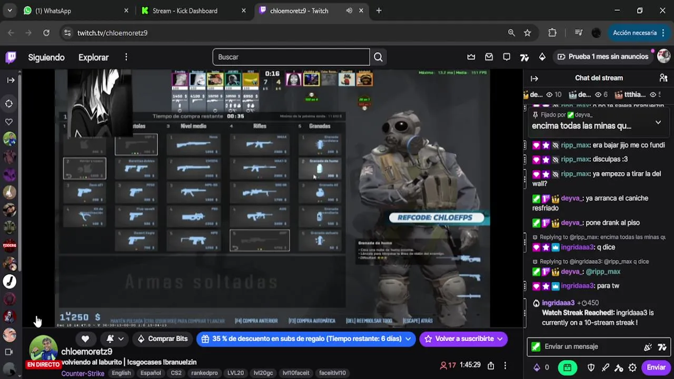Click the Bits gem icon in top bar
The height and width of the screenshot is (379, 674).
(x=542, y=57)
